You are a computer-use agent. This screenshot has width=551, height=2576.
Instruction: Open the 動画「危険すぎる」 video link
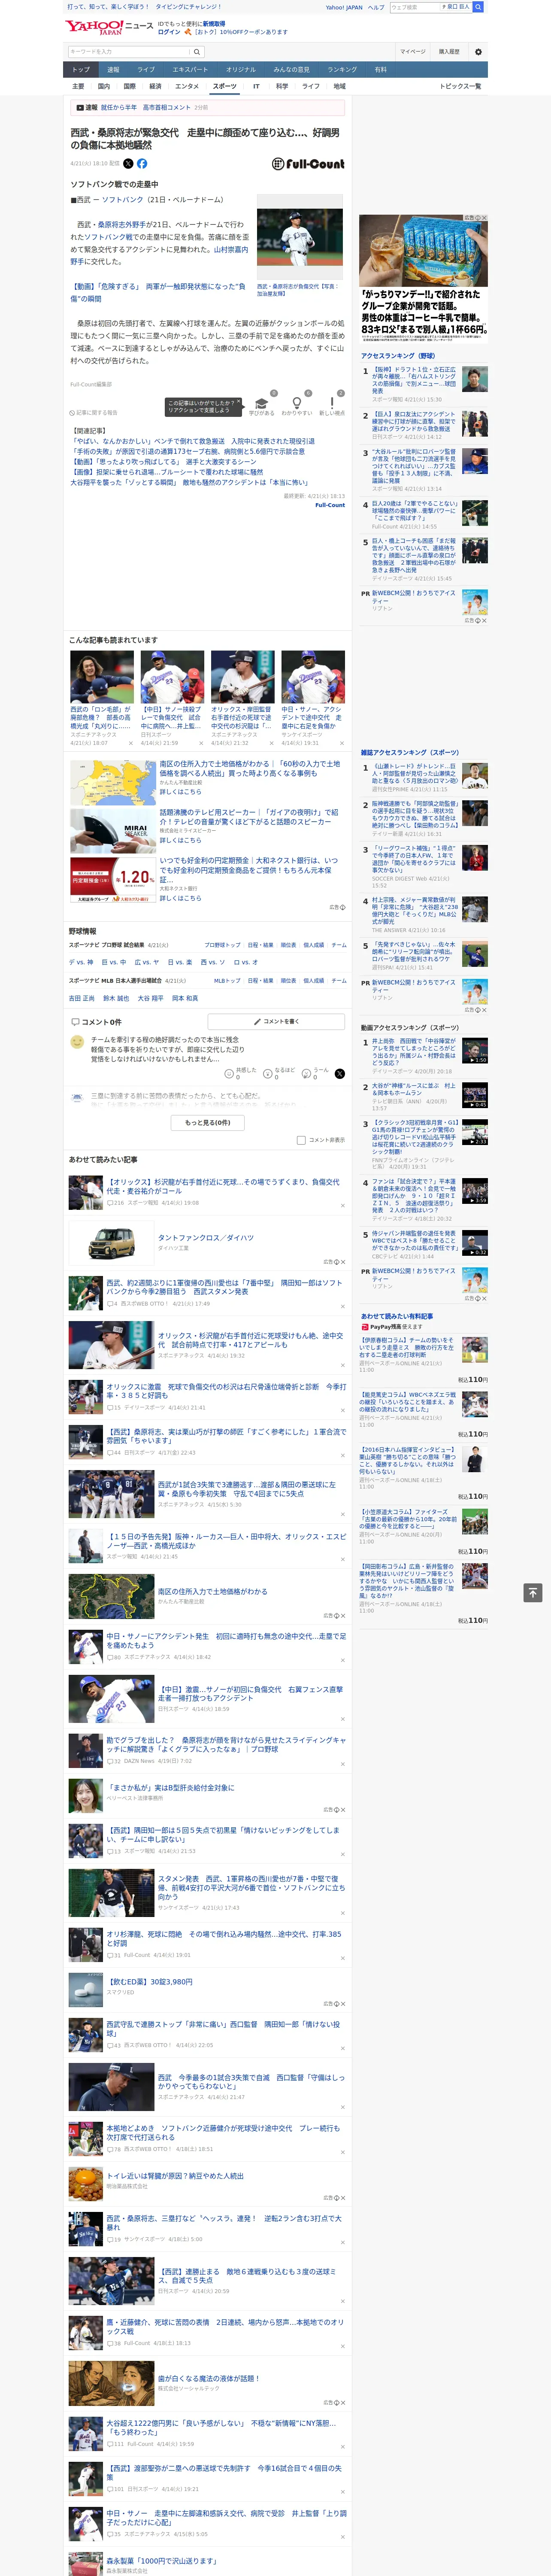(157, 292)
